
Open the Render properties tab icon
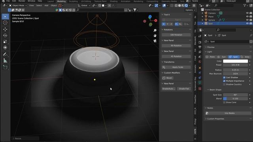click(200, 42)
